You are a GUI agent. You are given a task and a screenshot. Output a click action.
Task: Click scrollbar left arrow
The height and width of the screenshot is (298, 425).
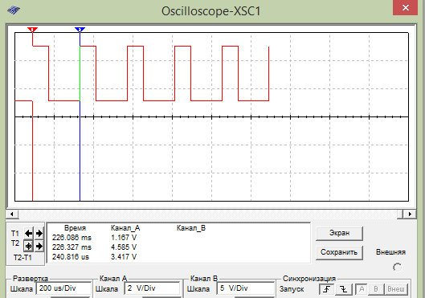pyautogui.click(x=12, y=214)
